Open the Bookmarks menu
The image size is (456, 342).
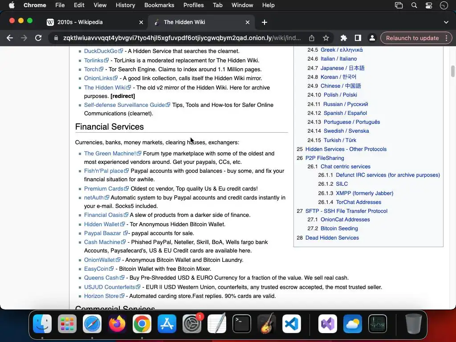coord(159,5)
